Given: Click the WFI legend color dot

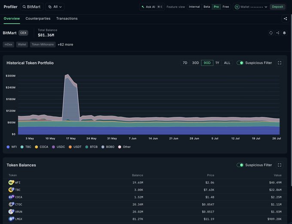Looking at the screenshot, I should point(8,147).
